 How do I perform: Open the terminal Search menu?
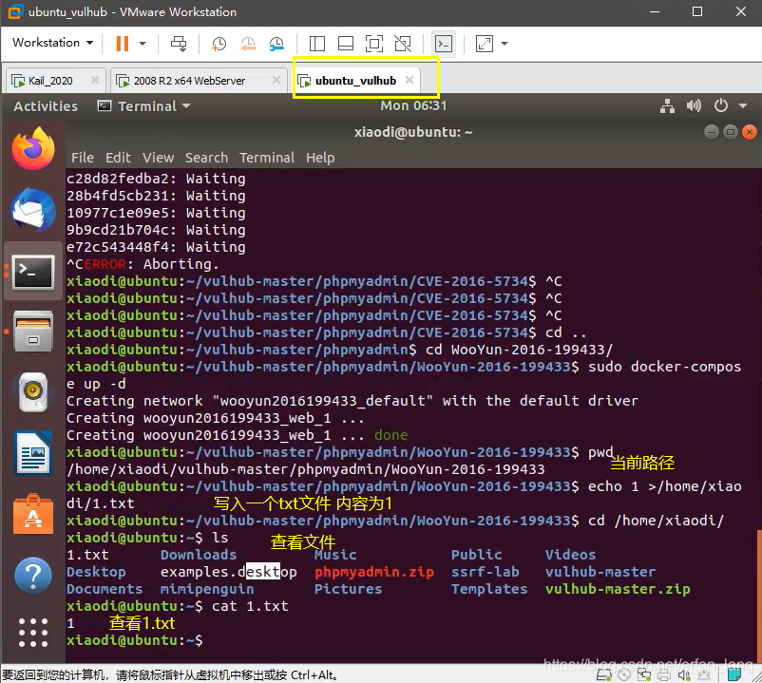tap(206, 158)
